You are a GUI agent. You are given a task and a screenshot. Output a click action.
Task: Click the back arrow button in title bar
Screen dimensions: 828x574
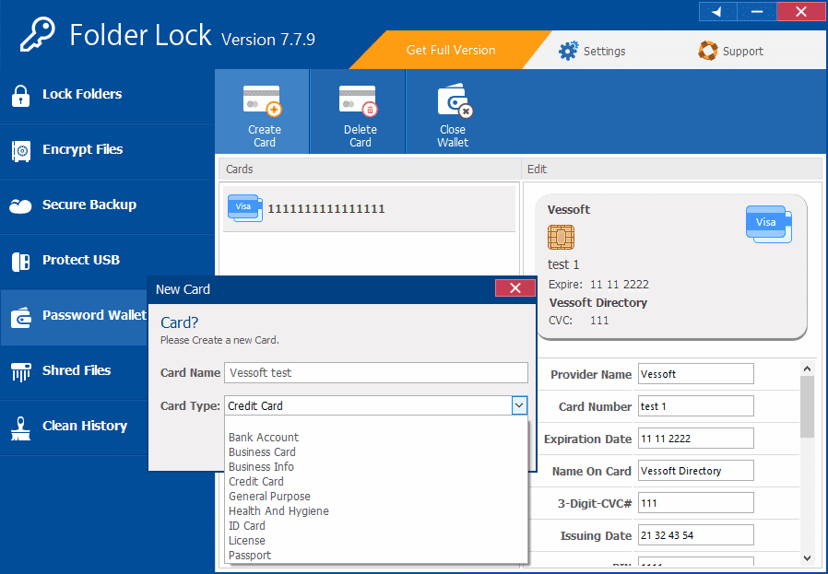tap(717, 12)
